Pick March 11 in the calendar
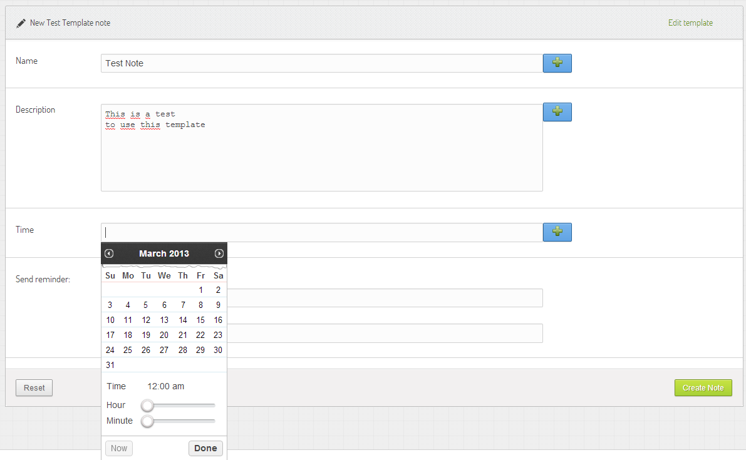This screenshot has width=746, height=460. 128,320
